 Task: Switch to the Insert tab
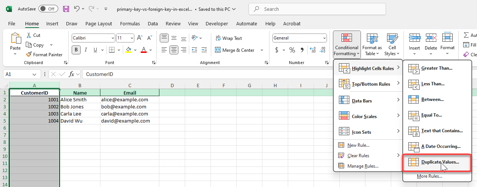pos(52,23)
